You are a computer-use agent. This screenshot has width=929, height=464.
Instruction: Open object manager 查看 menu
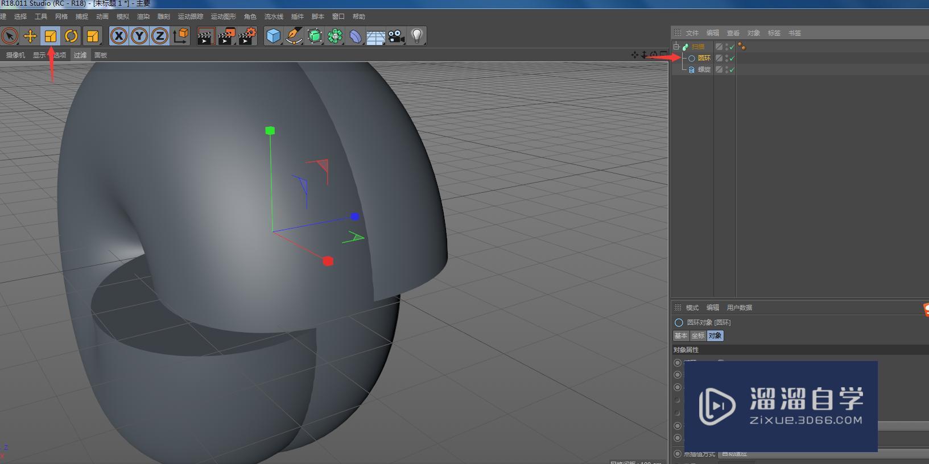pos(733,33)
